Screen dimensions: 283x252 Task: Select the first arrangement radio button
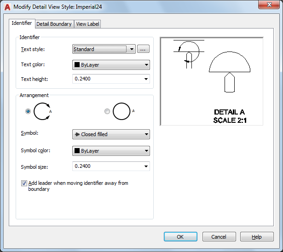[x=28, y=111]
